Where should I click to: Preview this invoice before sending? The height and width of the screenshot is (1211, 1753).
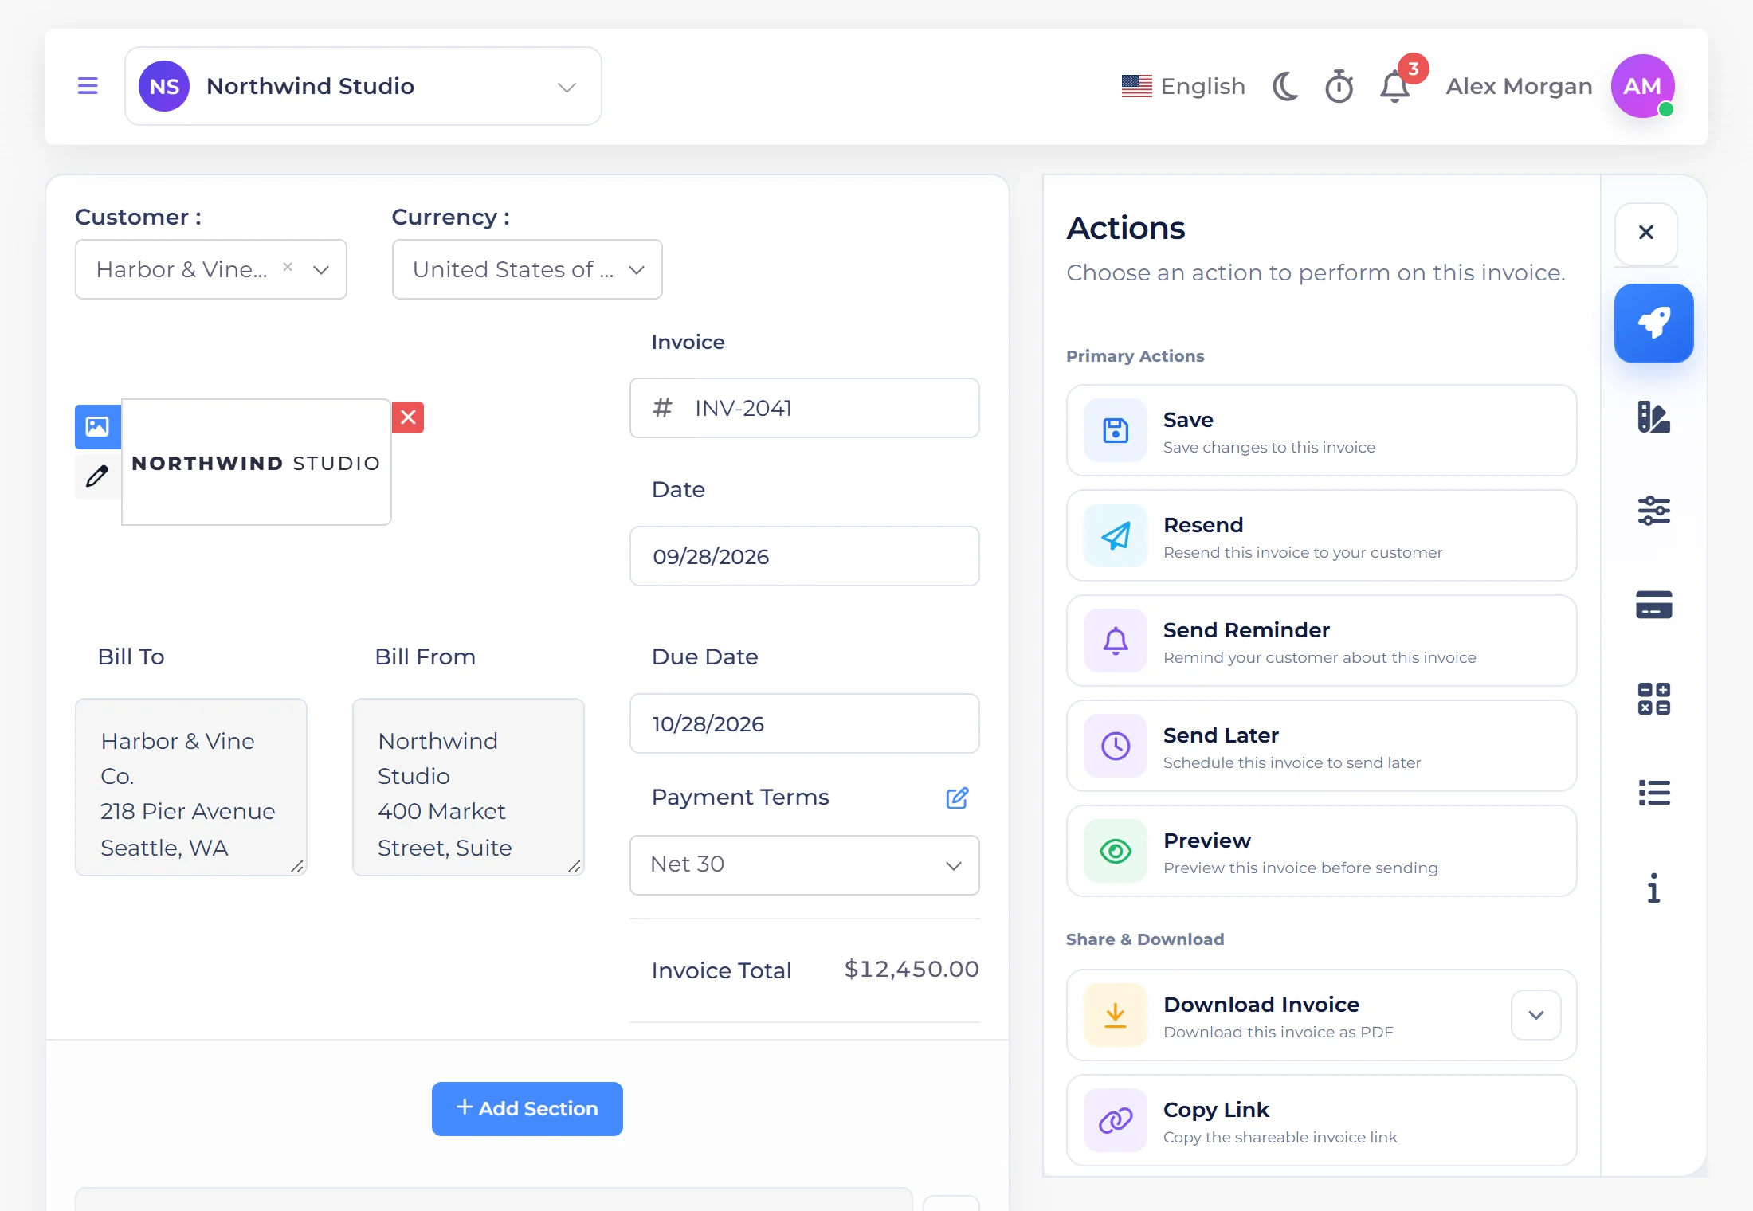click(x=1322, y=851)
